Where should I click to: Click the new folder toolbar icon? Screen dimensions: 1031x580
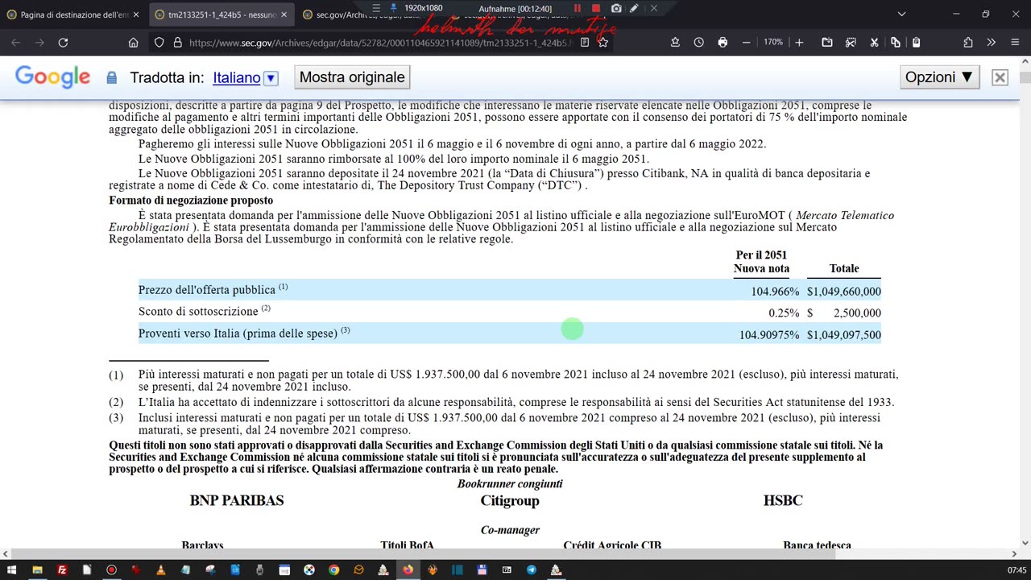(827, 43)
